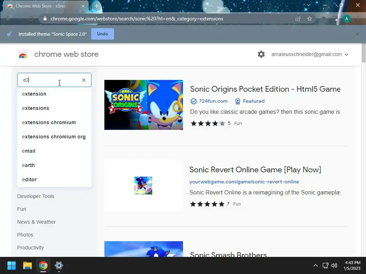Open File Explorer from taskbar
Viewport: 366px width, 274px height.
pos(27,265)
